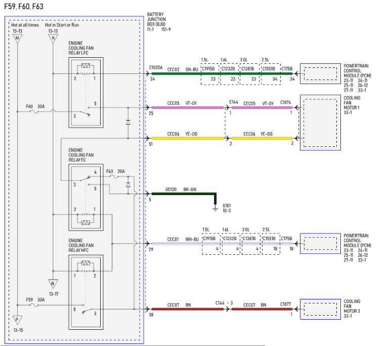Click the C1035A pin 24 connector arrow
Image resolution: width=391 pixels, height=346 pixels.
(x=147, y=73)
